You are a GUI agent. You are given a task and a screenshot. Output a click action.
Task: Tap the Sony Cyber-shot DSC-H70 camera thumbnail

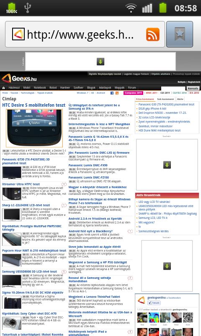tap(12, 323)
